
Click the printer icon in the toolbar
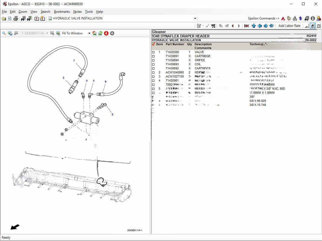pyautogui.click(x=16, y=18)
